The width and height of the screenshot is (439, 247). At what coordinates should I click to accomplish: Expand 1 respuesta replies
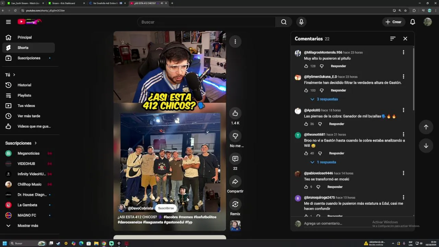click(323, 162)
